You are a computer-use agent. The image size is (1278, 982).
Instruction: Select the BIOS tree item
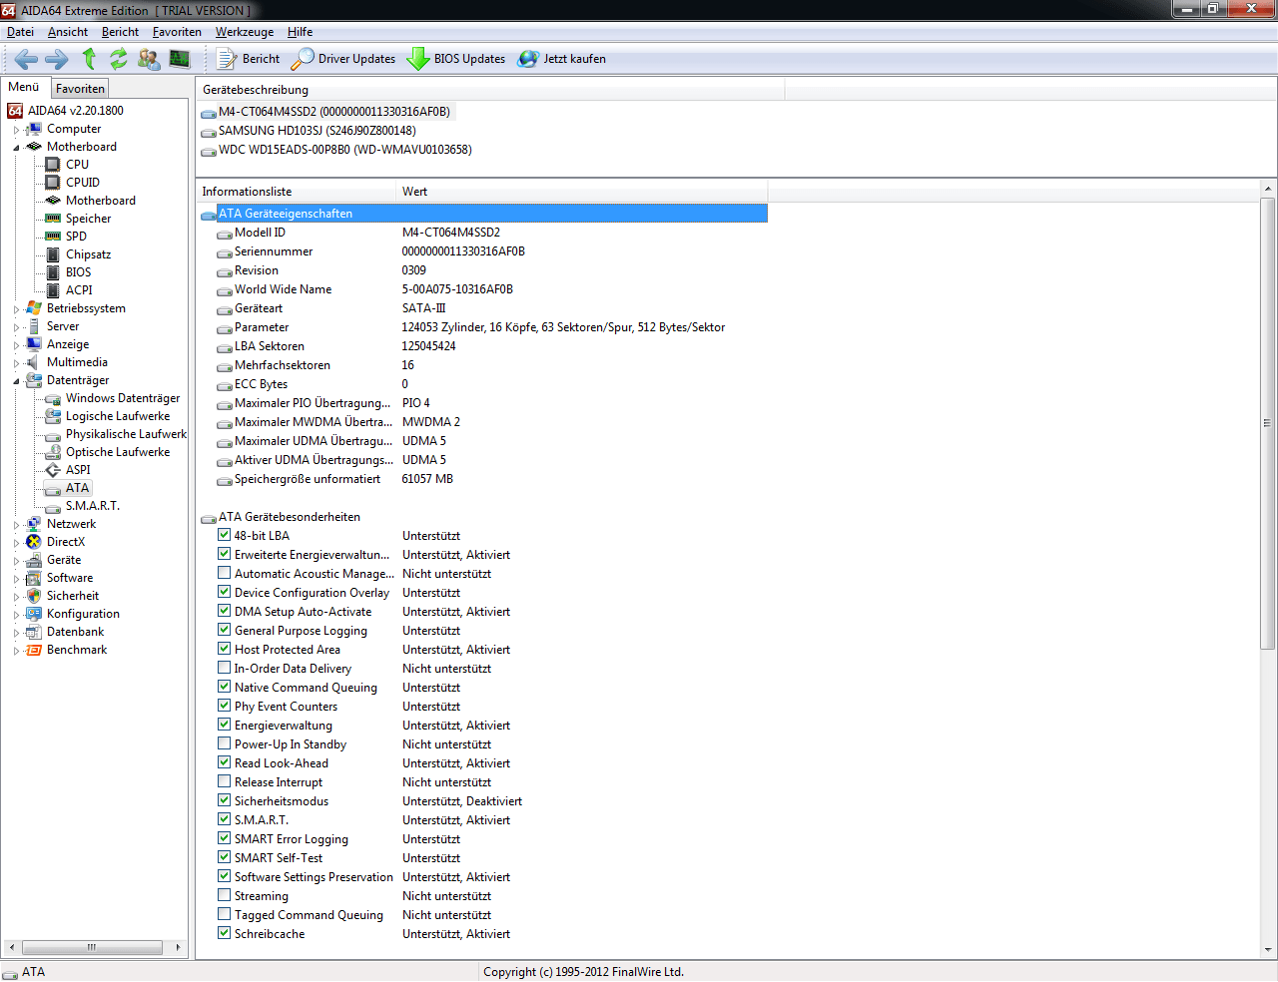(x=78, y=272)
